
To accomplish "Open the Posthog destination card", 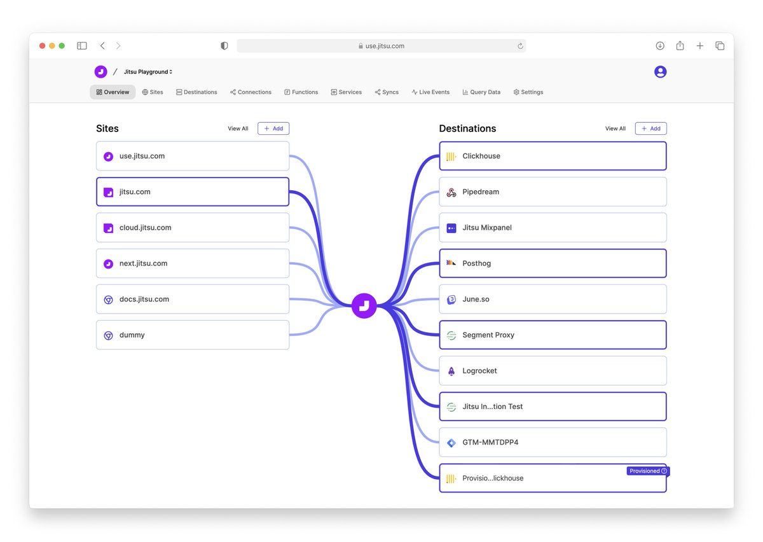I will (x=553, y=263).
